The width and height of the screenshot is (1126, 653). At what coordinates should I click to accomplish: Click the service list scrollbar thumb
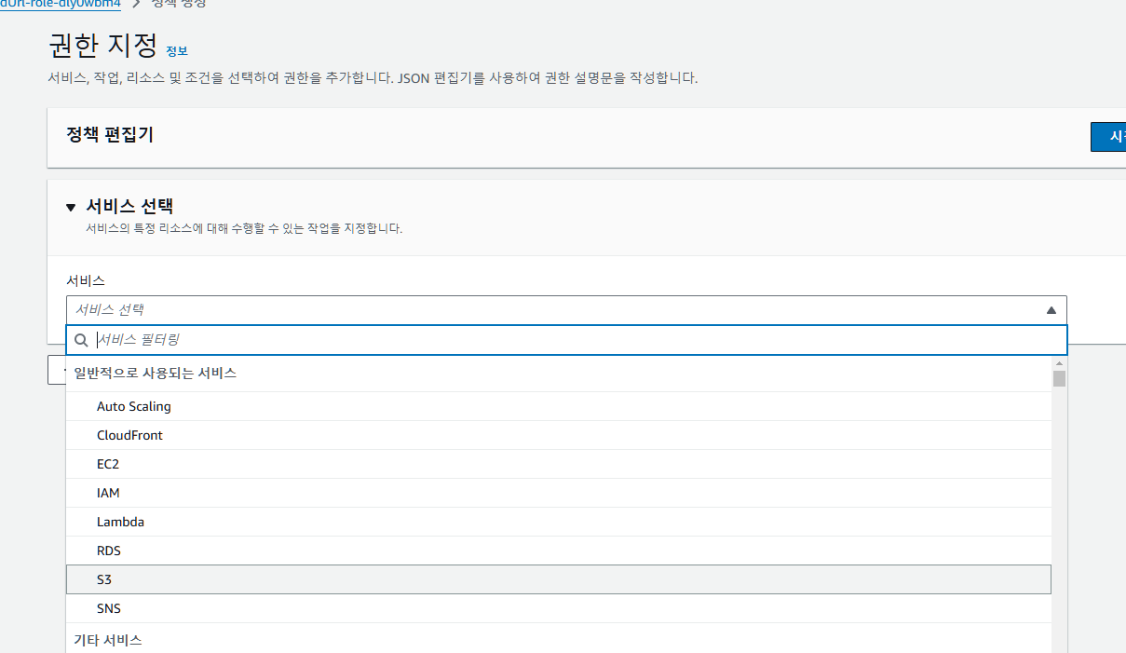point(1059,378)
